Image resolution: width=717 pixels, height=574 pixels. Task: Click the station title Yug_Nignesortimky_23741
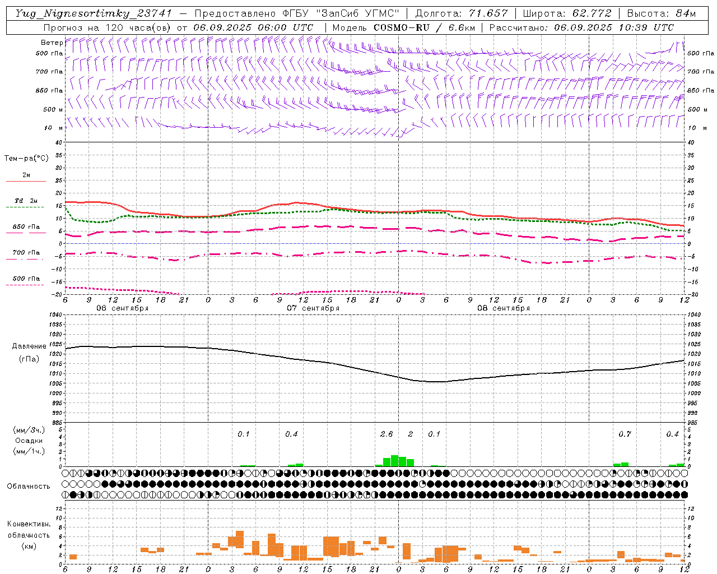[x=94, y=13]
